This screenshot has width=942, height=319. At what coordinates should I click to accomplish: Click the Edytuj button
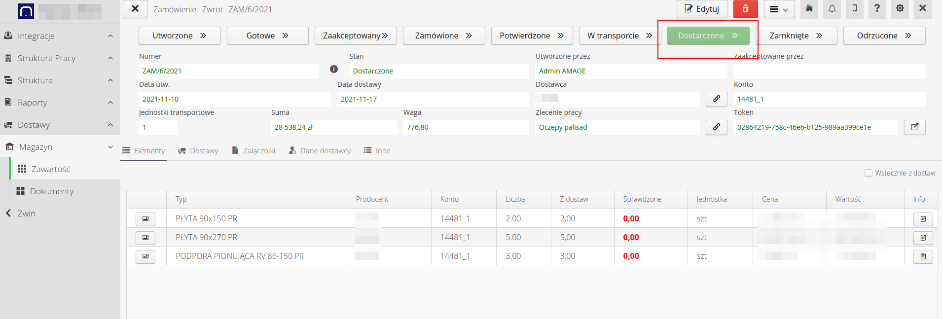click(702, 9)
